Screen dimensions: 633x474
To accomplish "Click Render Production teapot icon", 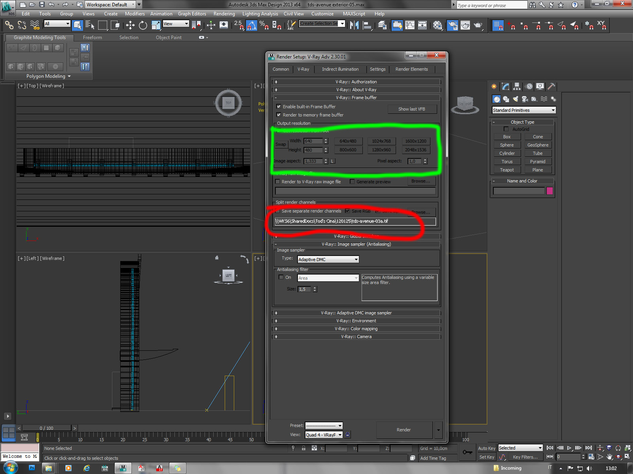I will pos(478,25).
